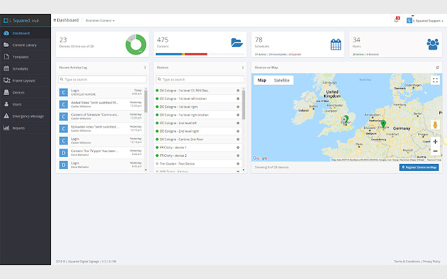Zoom in on the map
The image size is (447, 279).
pyautogui.click(x=435, y=142)
